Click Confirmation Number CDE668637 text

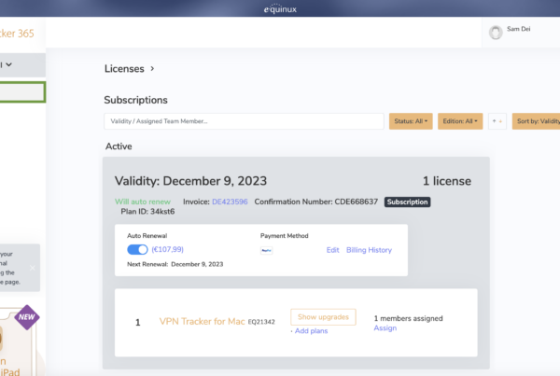pyautogui.click(x=316, y=202)
